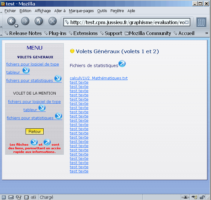The image size is (211, 200).
Task: Click the down arrow icon beside Volets Généraux tableur
Action: (26, 70)
